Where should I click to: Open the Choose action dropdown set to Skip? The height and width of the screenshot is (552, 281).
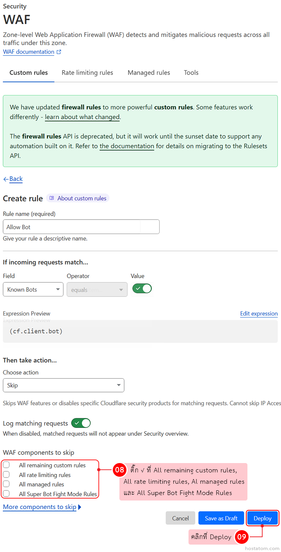coord(64,385)
